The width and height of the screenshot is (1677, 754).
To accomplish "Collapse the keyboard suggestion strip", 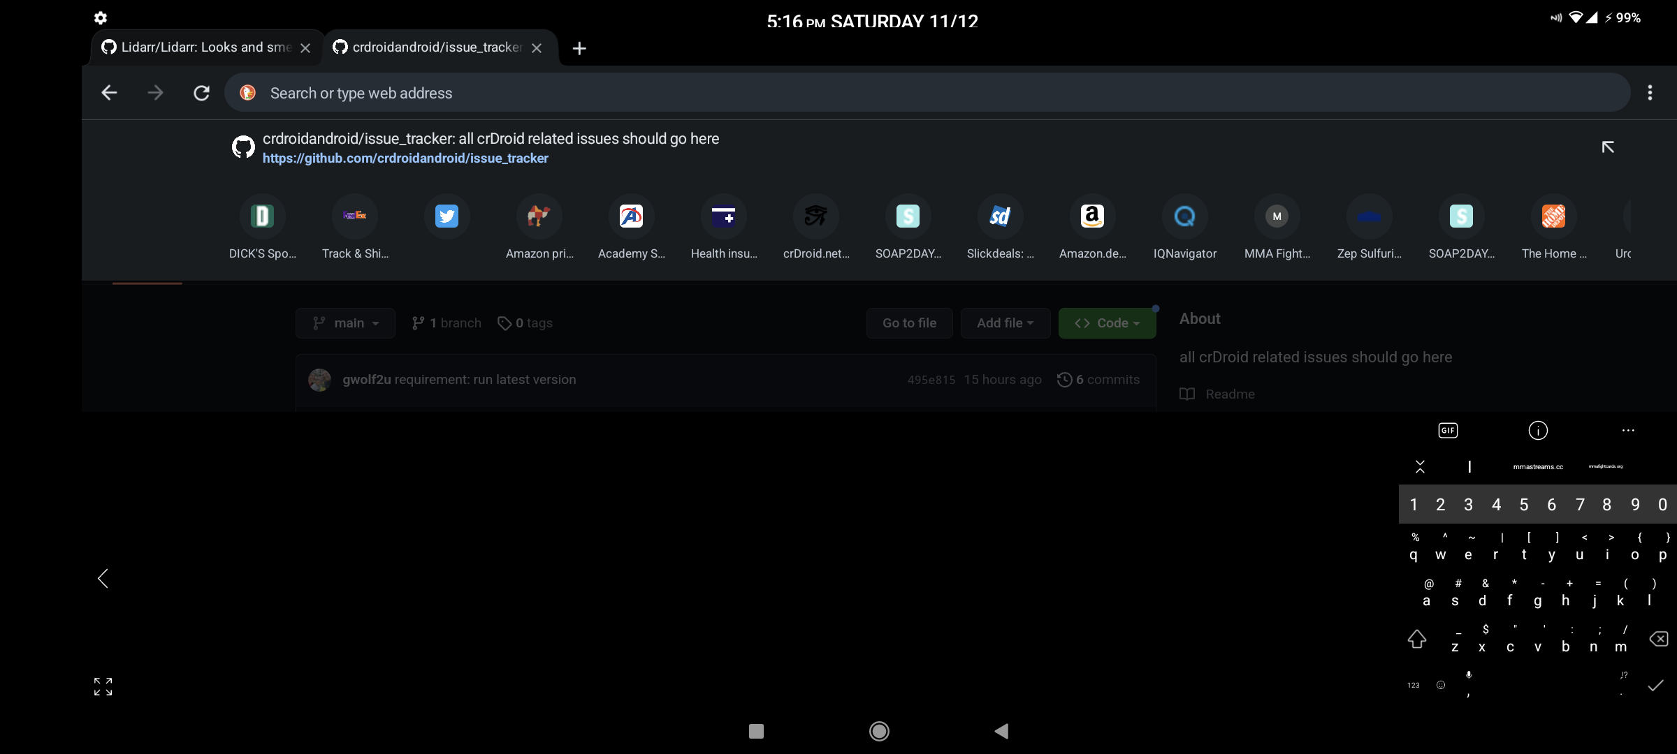I will coord(1421,466).
